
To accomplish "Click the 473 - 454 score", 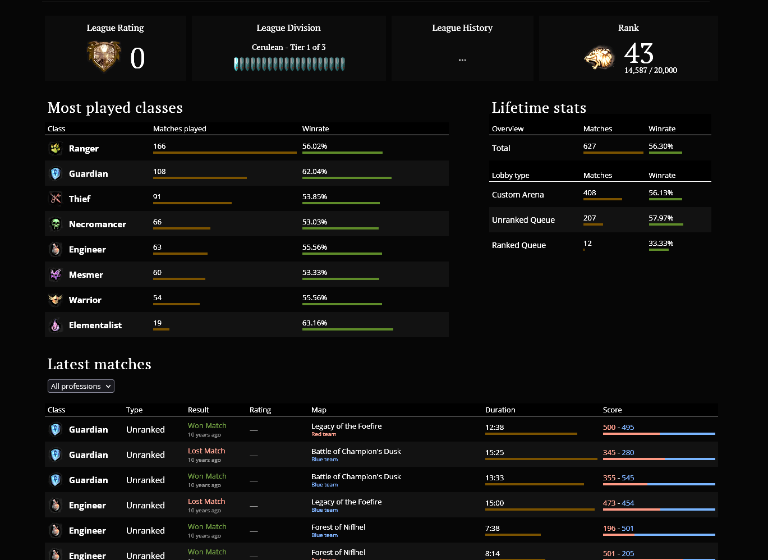I will [x=618, y=503].
